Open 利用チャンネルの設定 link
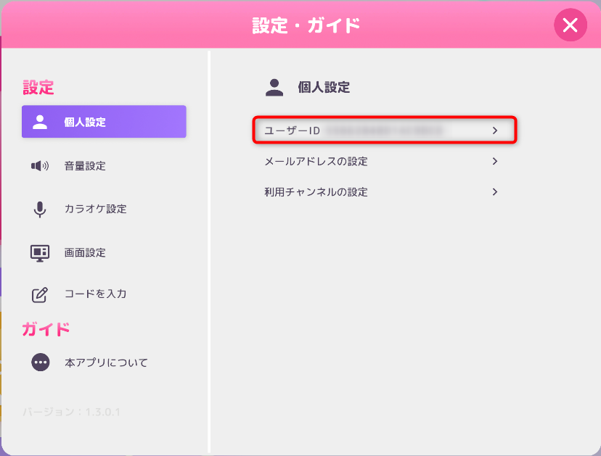 click(316, 192)
